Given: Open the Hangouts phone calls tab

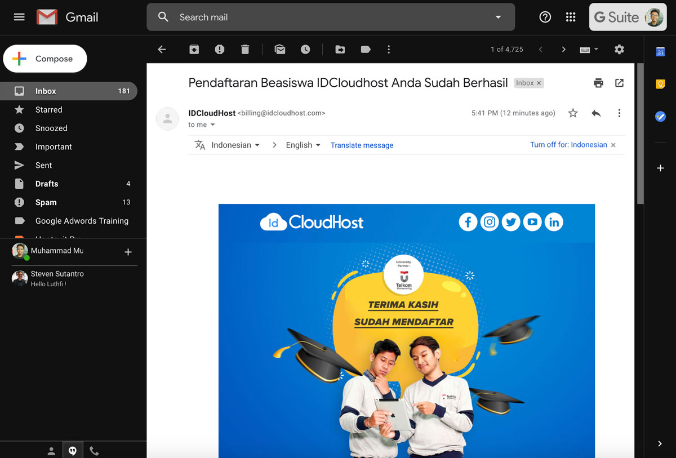Looking at the screenshot, I should pos(94,451).
